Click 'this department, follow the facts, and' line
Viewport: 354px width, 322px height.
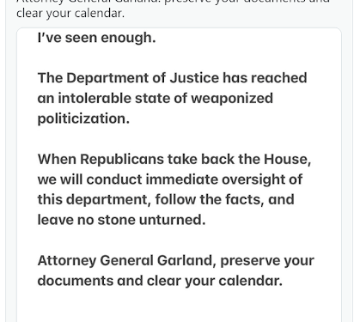[x=166, y=199]
